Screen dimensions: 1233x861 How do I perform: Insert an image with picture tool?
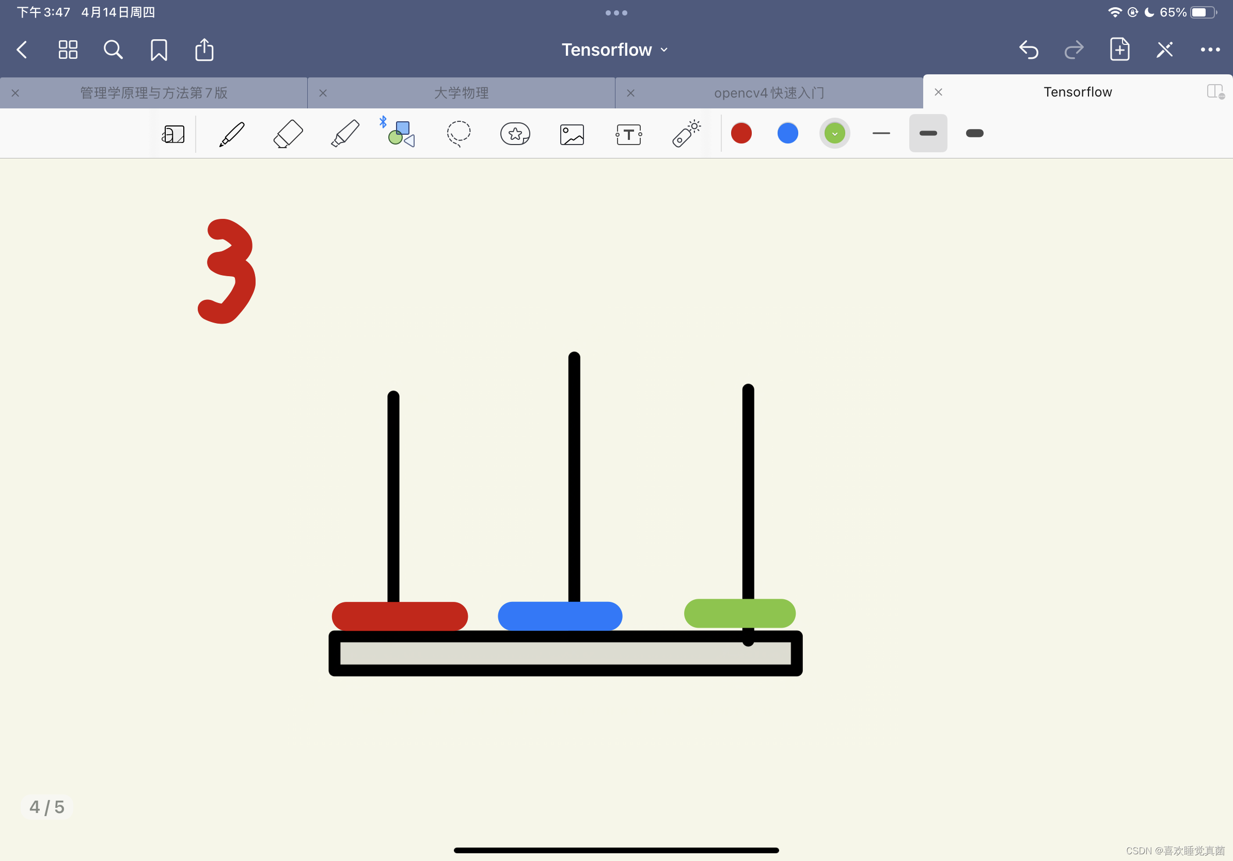tap(572, 134)
